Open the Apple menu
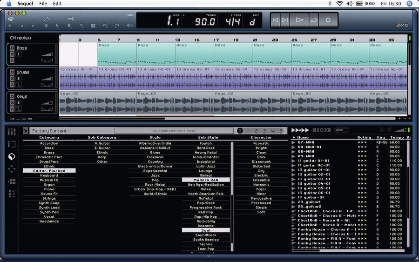Screen dimensions: 419x262 coord(9,3)
